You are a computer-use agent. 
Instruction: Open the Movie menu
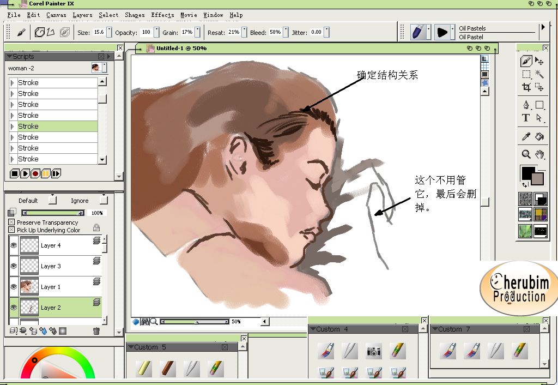[189, 15]
